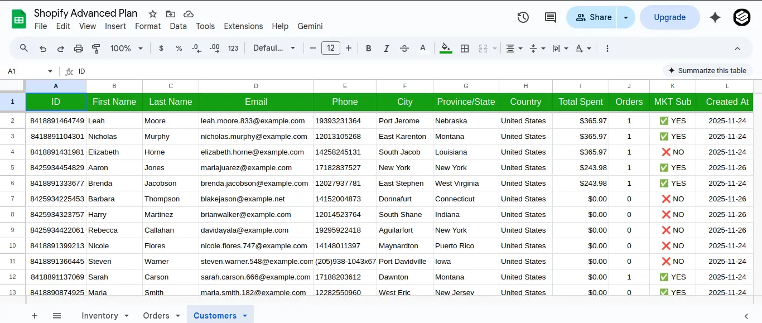Open the font size dropdown
762x323 pixels.
click(x=331, y=48)
